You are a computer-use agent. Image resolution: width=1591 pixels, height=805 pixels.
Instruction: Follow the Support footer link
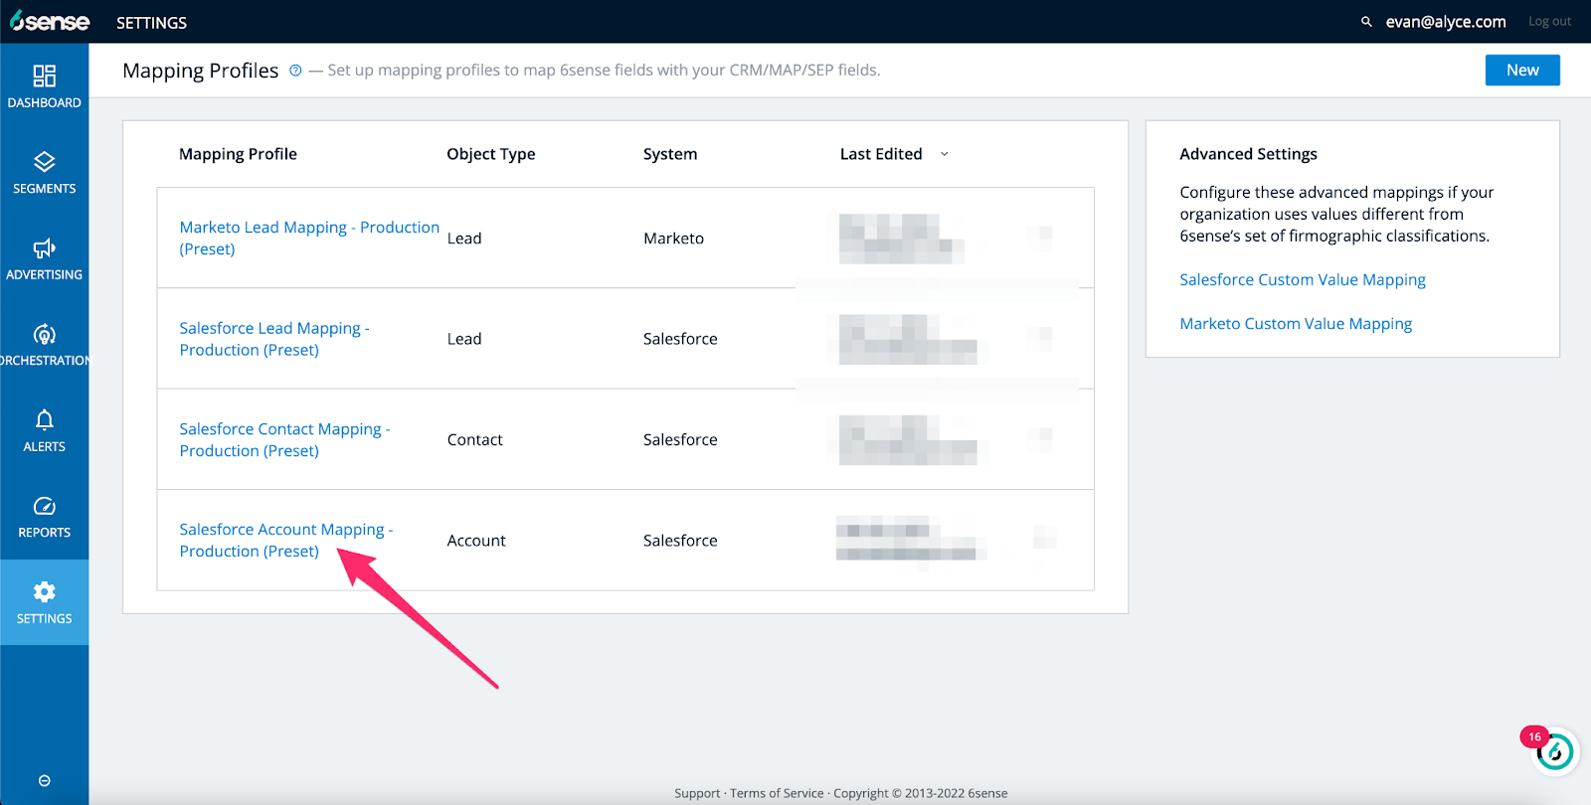click(697, 793)
